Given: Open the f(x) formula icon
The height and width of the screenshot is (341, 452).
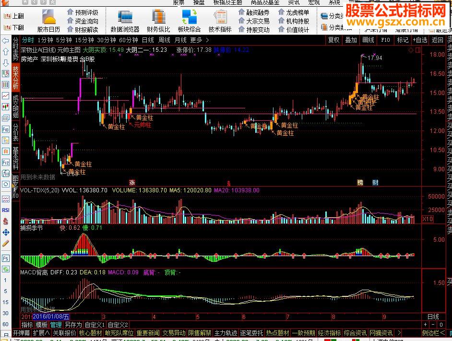Looking at the screenshot, I should point(5,173).
